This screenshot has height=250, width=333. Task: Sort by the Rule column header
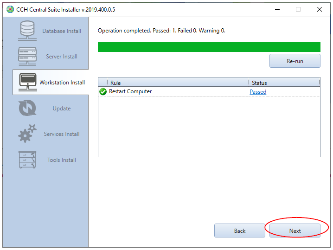178,83
